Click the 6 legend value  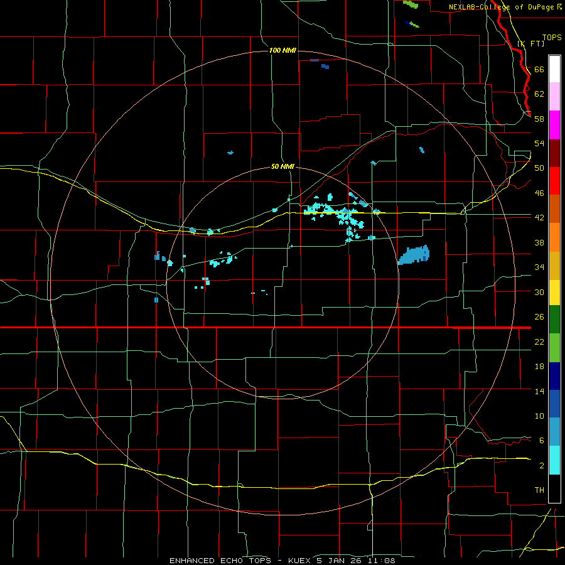click(542, 440)
